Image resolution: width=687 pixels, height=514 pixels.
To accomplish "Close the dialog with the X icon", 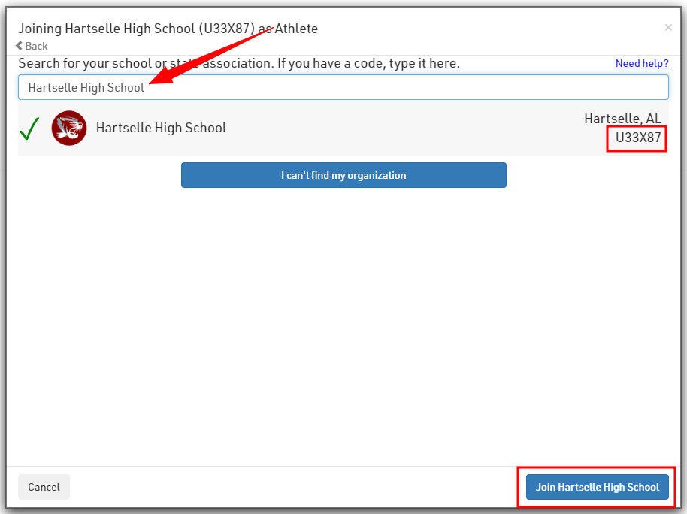I will tap(668, 28).
